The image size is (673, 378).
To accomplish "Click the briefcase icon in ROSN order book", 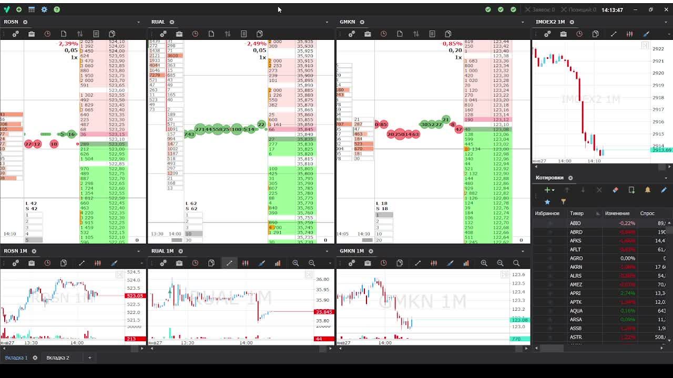I will point(32,34).
